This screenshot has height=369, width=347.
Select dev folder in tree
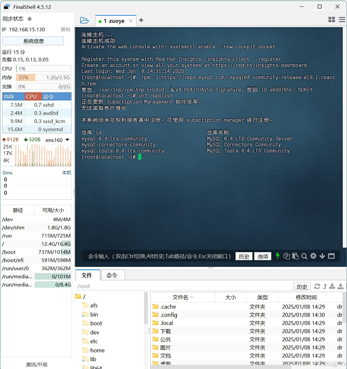tap(91, 332)
